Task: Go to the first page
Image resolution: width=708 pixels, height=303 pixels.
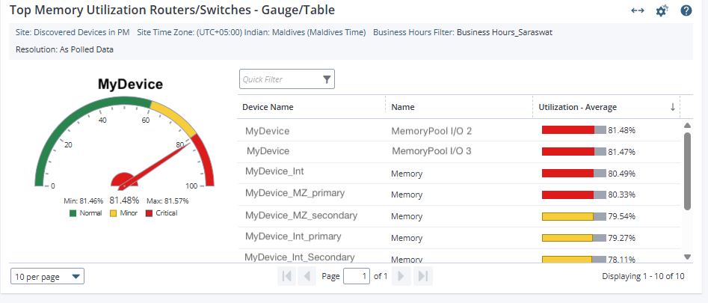Action: [x=286, y=277]
